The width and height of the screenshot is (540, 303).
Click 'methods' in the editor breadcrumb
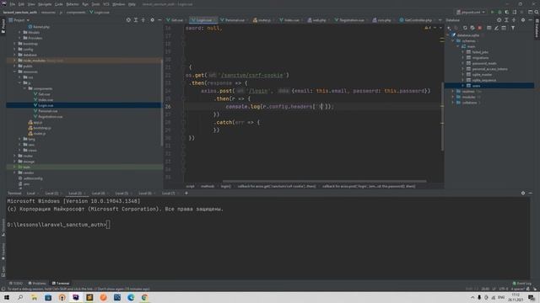pyautogui.click(x=208, y=186)
